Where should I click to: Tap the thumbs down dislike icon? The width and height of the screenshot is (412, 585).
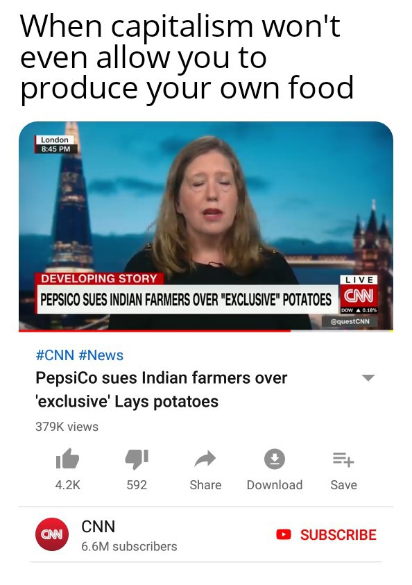pos(137,459)
